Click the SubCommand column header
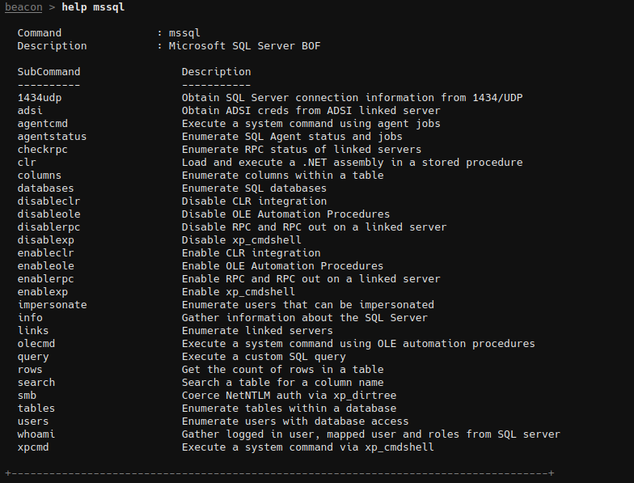The width and height of the screenshot is (634, 483). coord(49,72)
